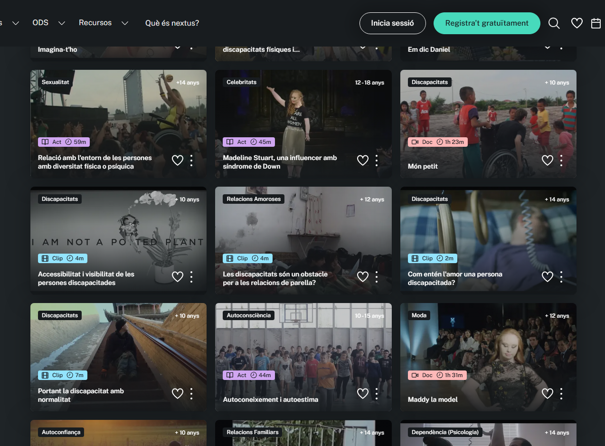The height and width of the screenshot is (446, 605).
Task: Click the 'Doc 1h 31m' badge
Action: tap(438, 375)
